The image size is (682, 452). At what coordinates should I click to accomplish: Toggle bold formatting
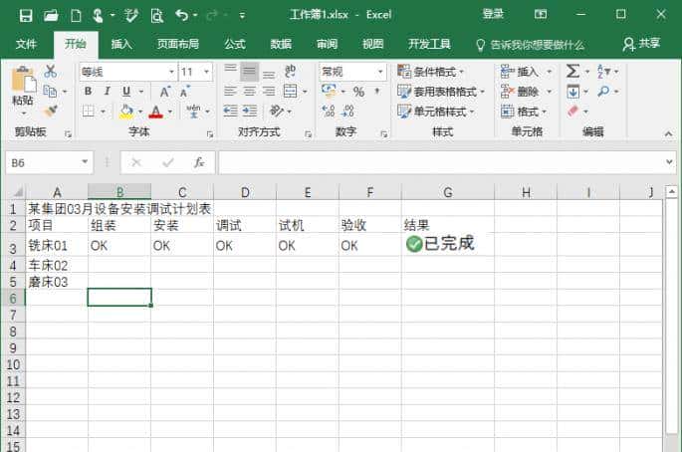click(89, 91)
